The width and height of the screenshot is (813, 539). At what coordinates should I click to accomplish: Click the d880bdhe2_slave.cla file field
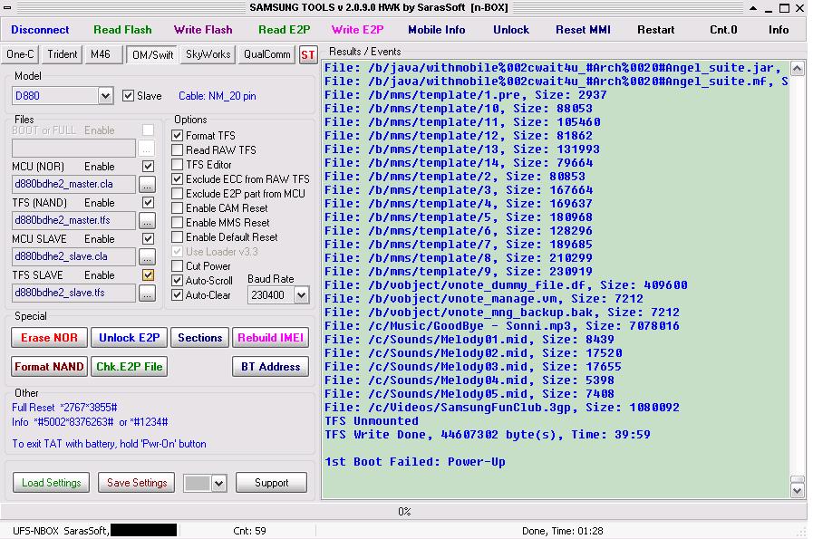[73, 256]
